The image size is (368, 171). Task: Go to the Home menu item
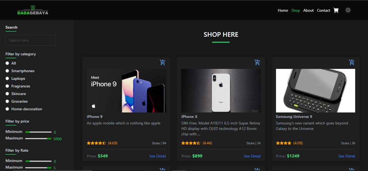(283, 10)
